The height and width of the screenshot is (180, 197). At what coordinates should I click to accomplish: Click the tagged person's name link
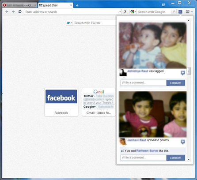click(x=138, y=71)
